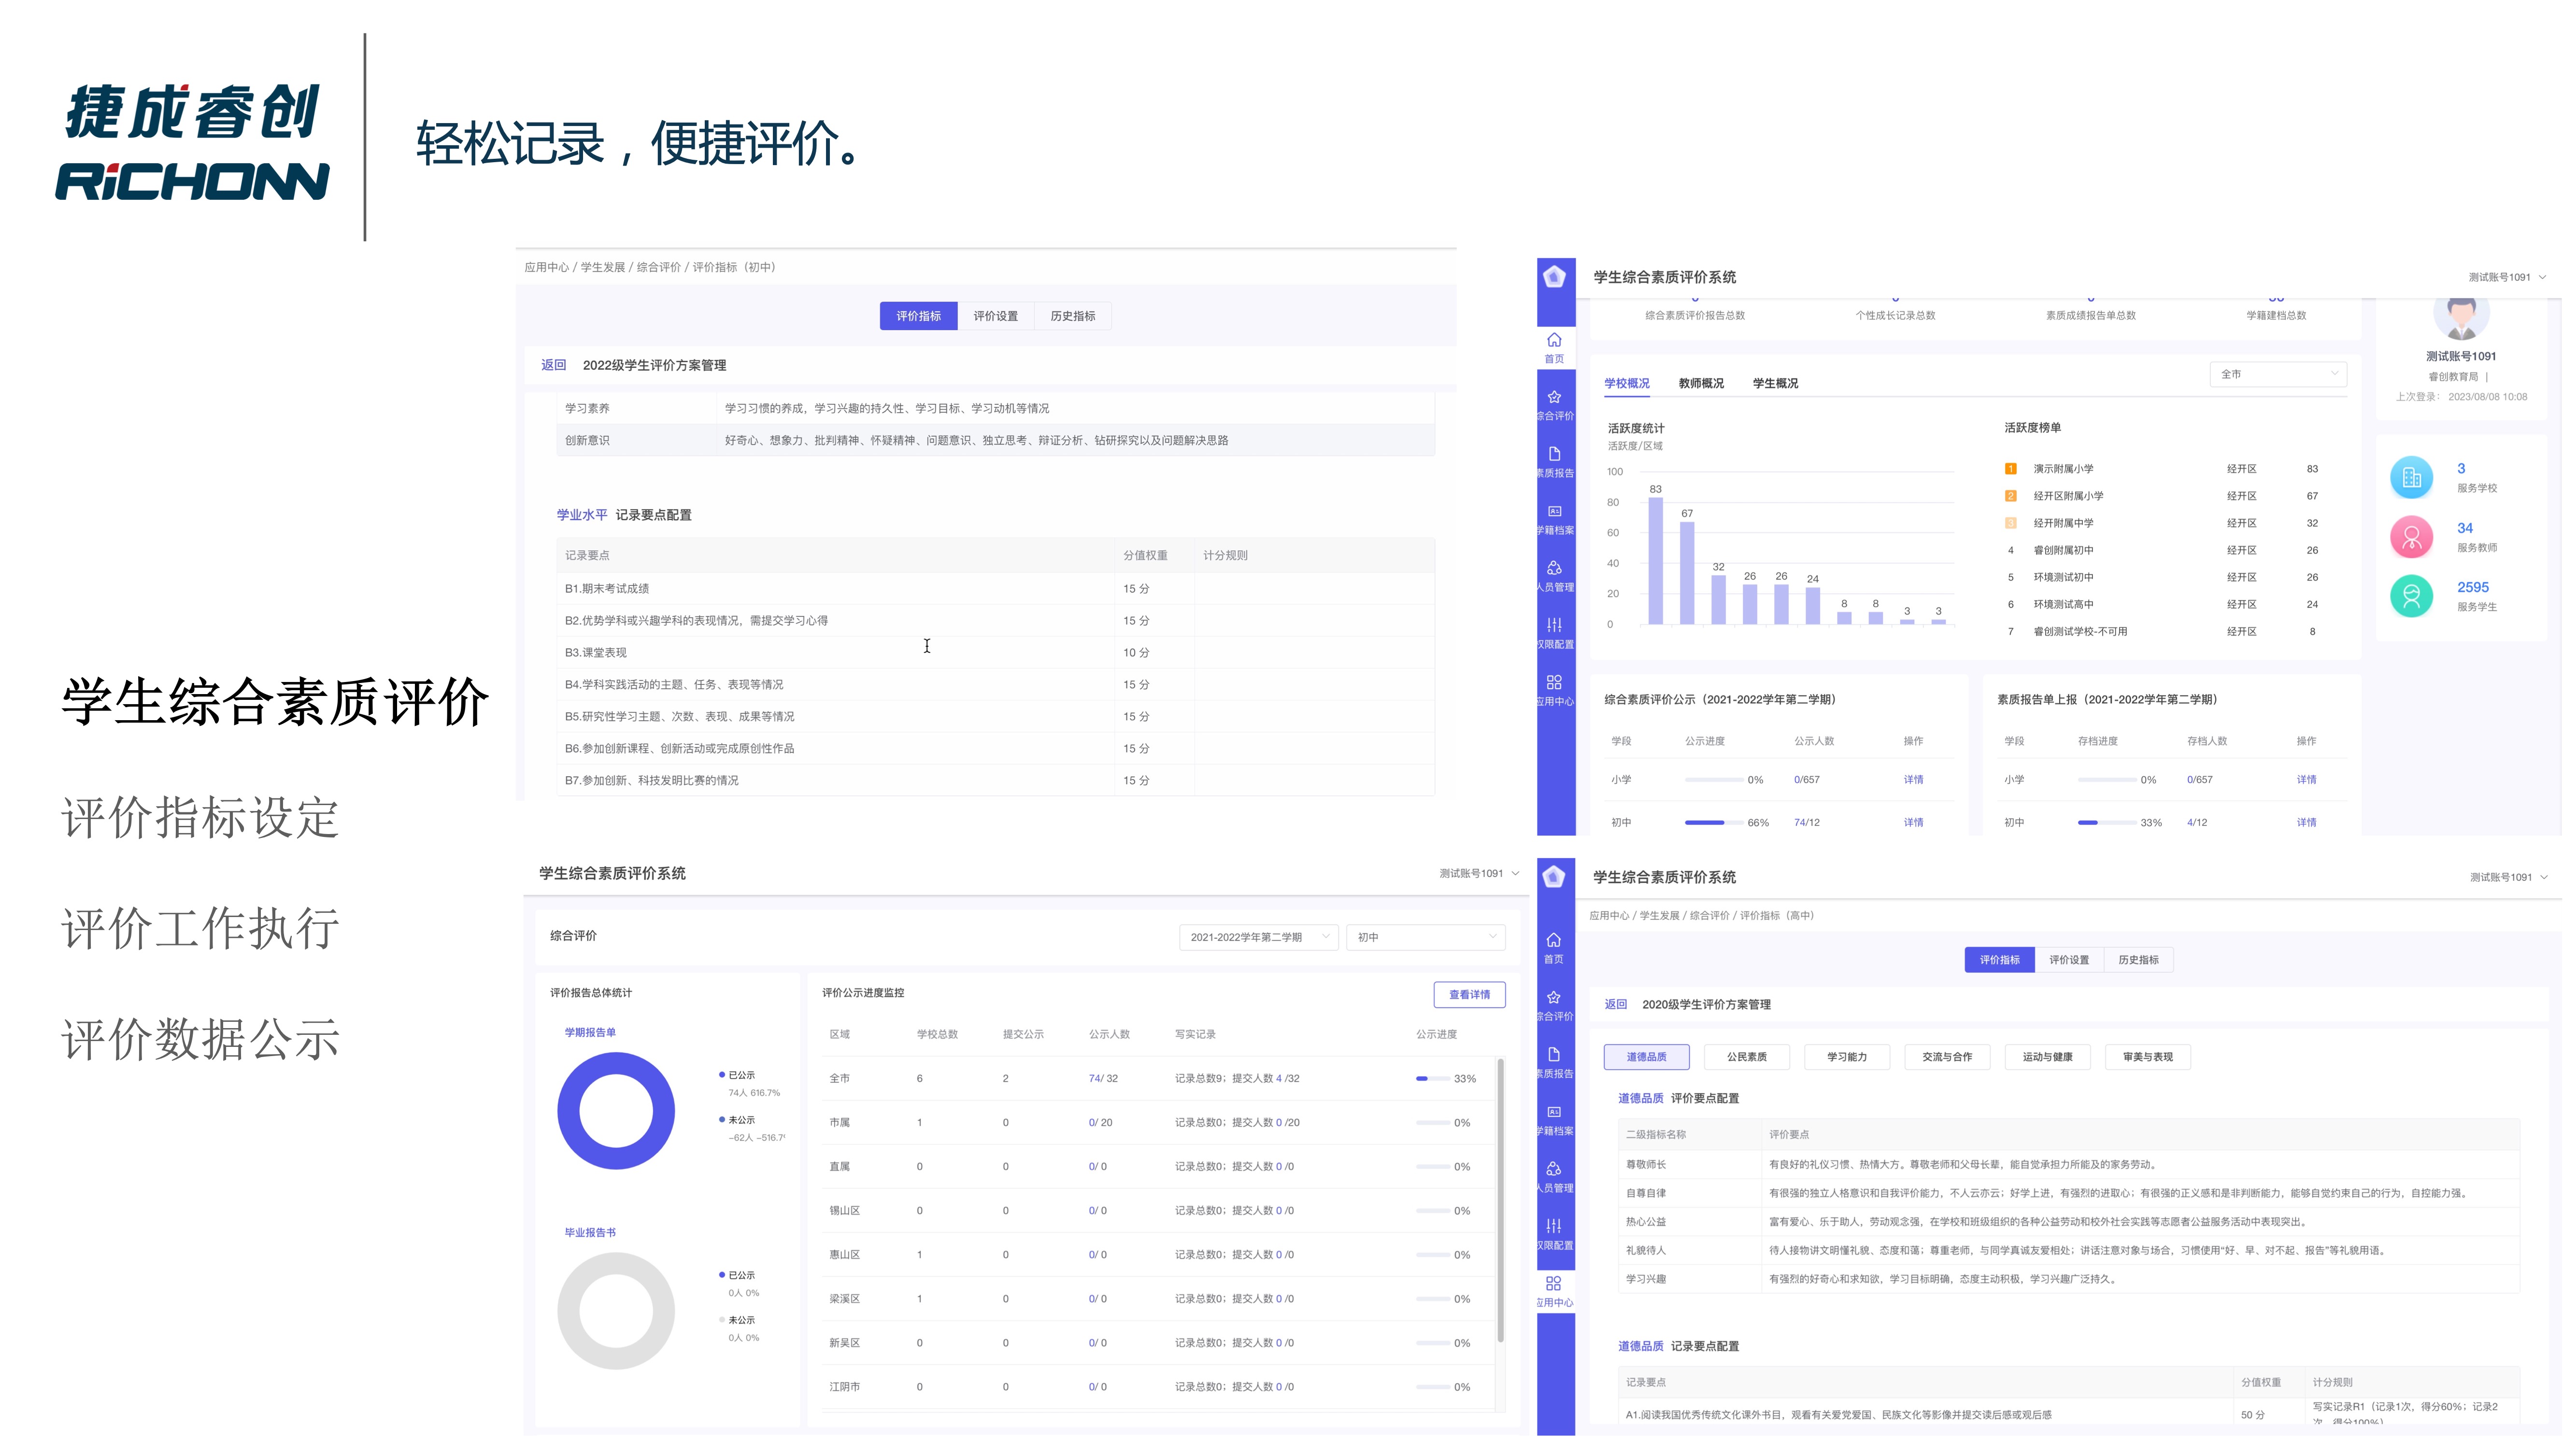Switch to the 学生概况 tab

coord(1775,384)
